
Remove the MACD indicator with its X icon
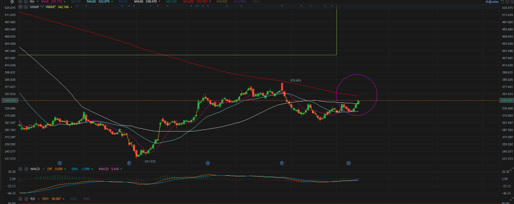[x=26, y=169]
